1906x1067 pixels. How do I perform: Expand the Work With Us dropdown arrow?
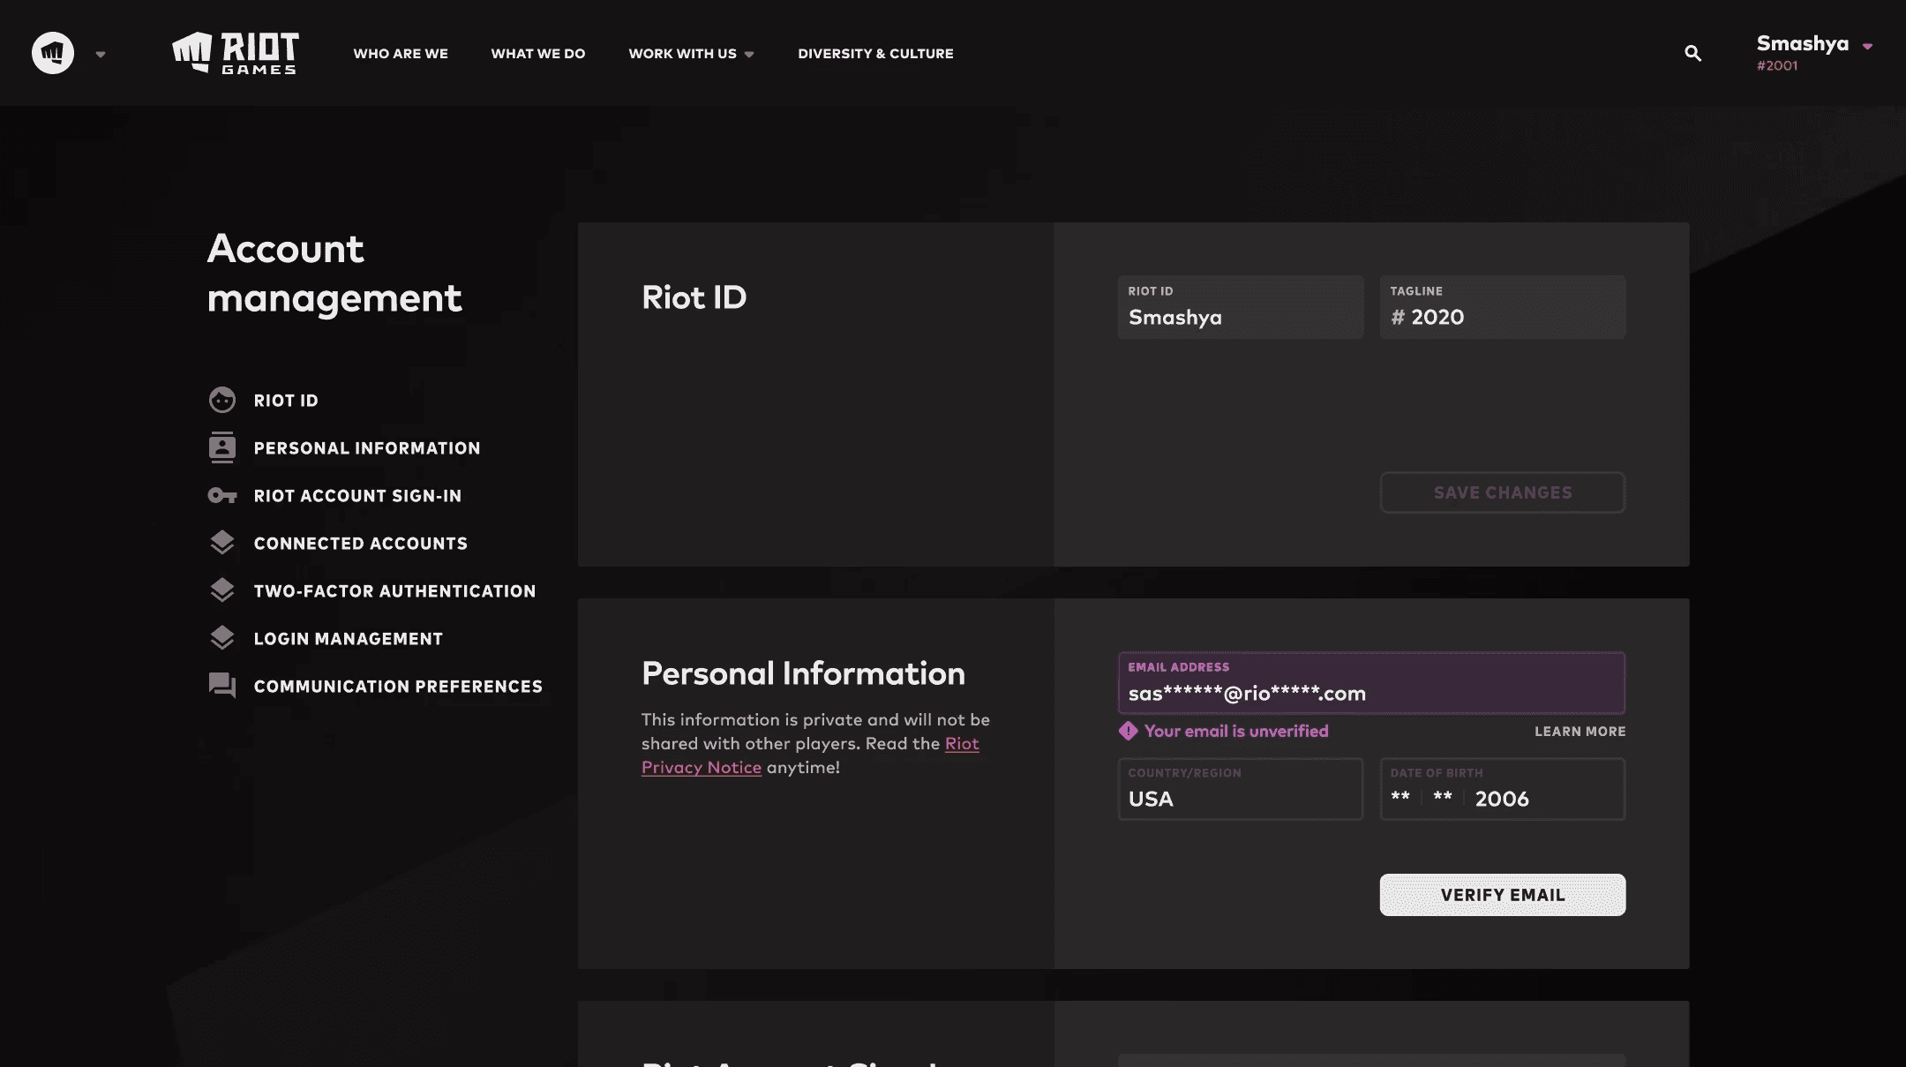pos(749,55)
